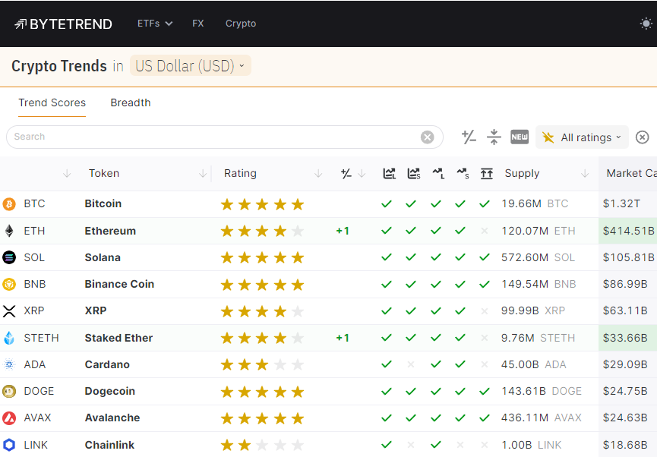Click the STETH ticker symbol

click(41, 338)
